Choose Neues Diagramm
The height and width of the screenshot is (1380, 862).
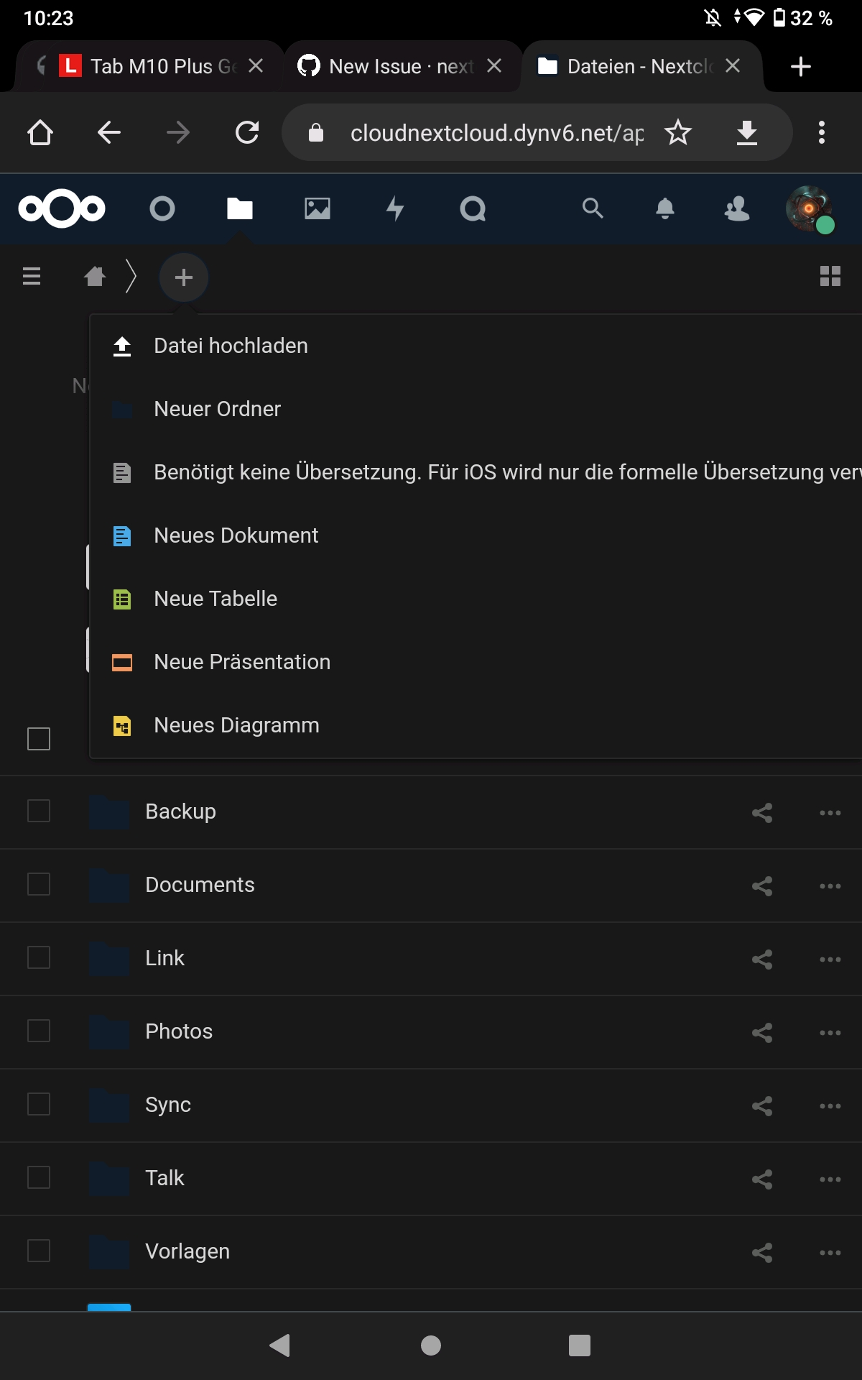(x=476, y=725)
